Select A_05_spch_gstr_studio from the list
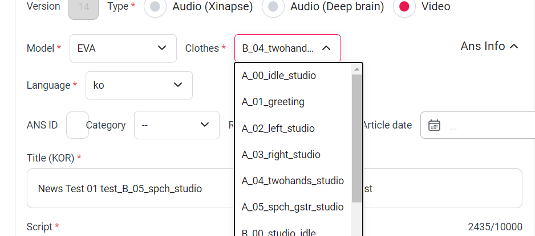The image size is (535, 236). coord(293,207)
